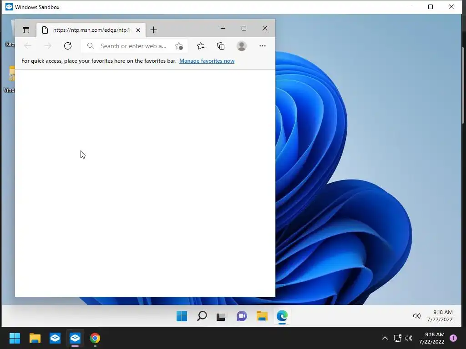Screen dimensions: 466x349
Task: Open the Edge Collections icon
Action: [x=221, y=46]
